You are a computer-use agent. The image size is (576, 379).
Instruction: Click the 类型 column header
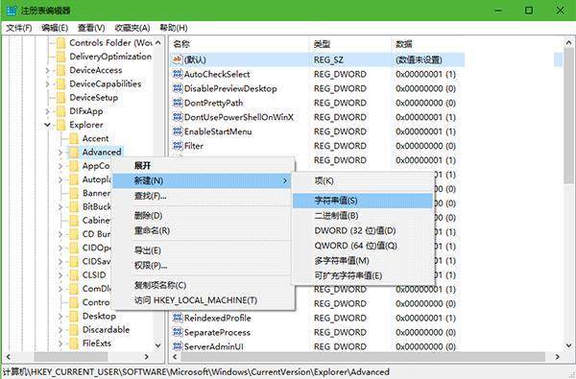(350, 44)
